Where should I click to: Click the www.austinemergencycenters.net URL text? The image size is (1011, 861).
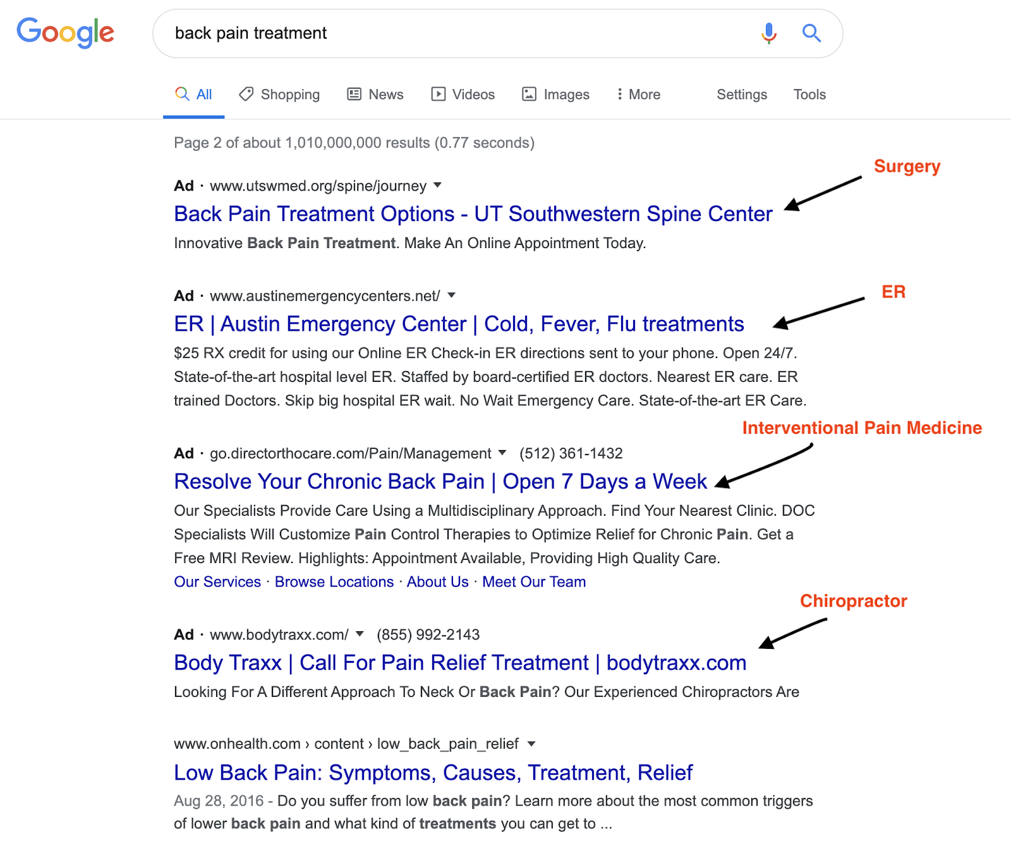(325, 296)
